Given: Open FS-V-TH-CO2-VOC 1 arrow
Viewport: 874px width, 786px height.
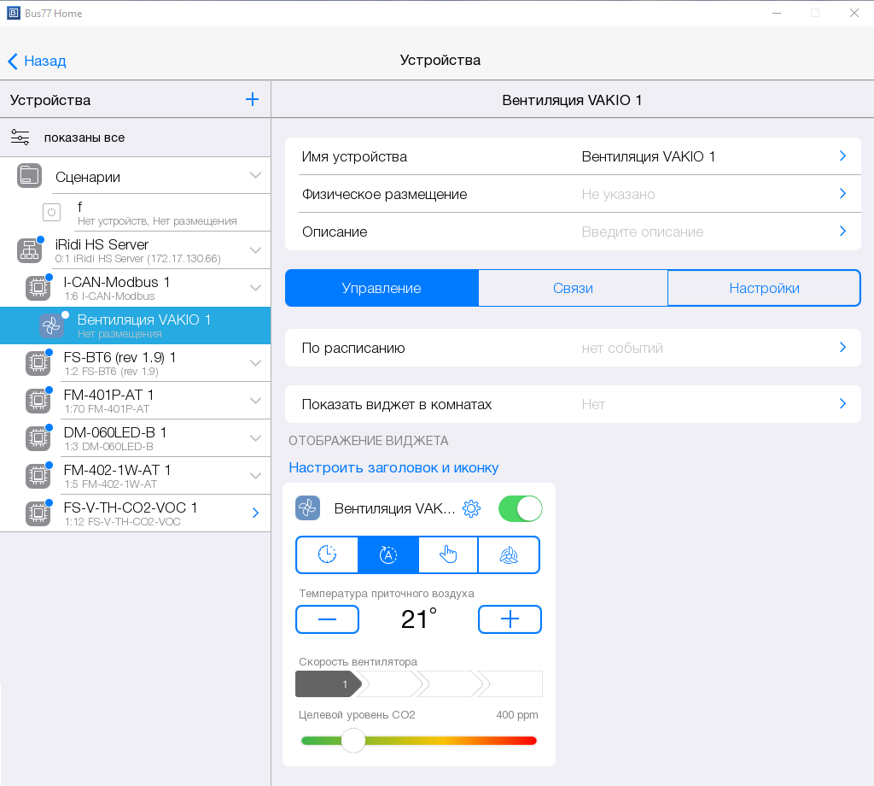Looking at the screenshot, I should tap(255, 513).
